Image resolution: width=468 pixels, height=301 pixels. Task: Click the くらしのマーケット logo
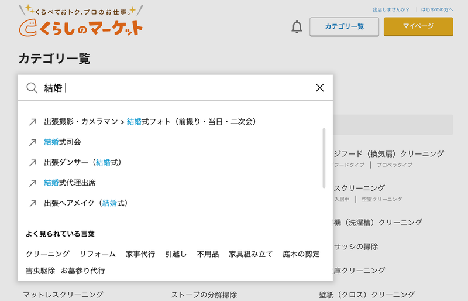click(81, 20)
